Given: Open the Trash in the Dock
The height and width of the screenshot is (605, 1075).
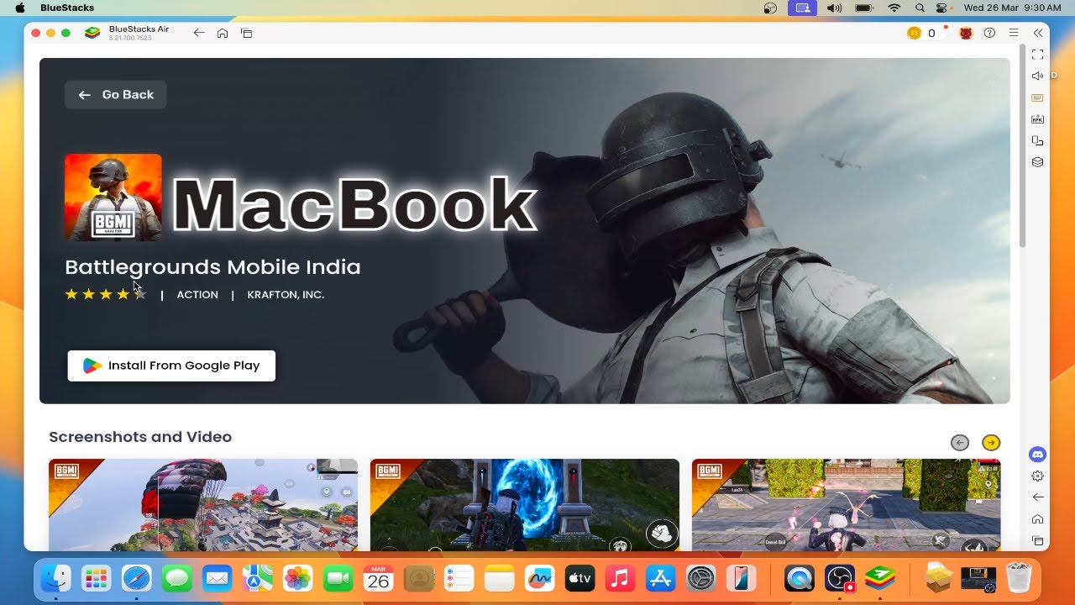Looking at the screenshot, I should [1018, 578].
